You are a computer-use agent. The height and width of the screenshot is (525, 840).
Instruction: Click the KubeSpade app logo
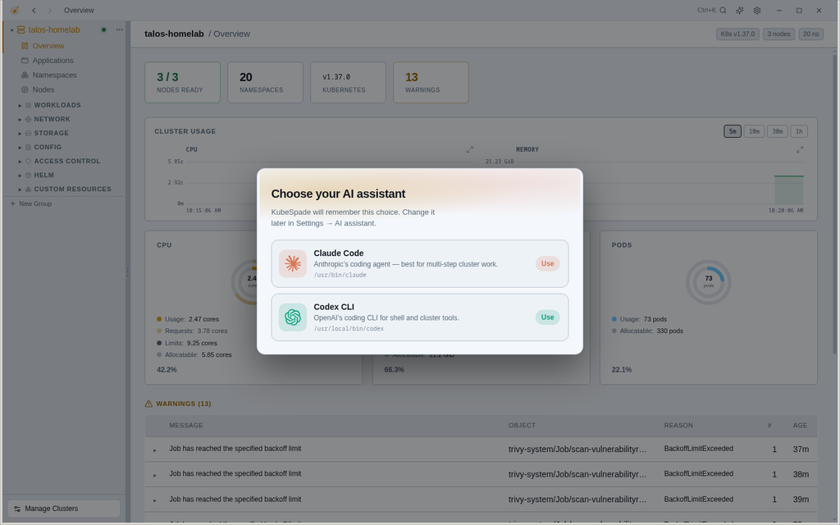[15, 10]
